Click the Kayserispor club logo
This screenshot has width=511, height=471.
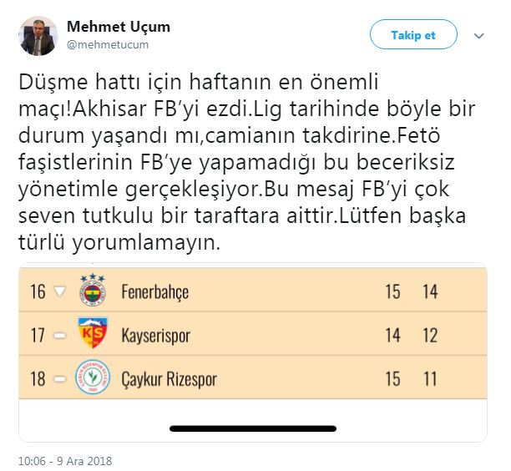93,335
